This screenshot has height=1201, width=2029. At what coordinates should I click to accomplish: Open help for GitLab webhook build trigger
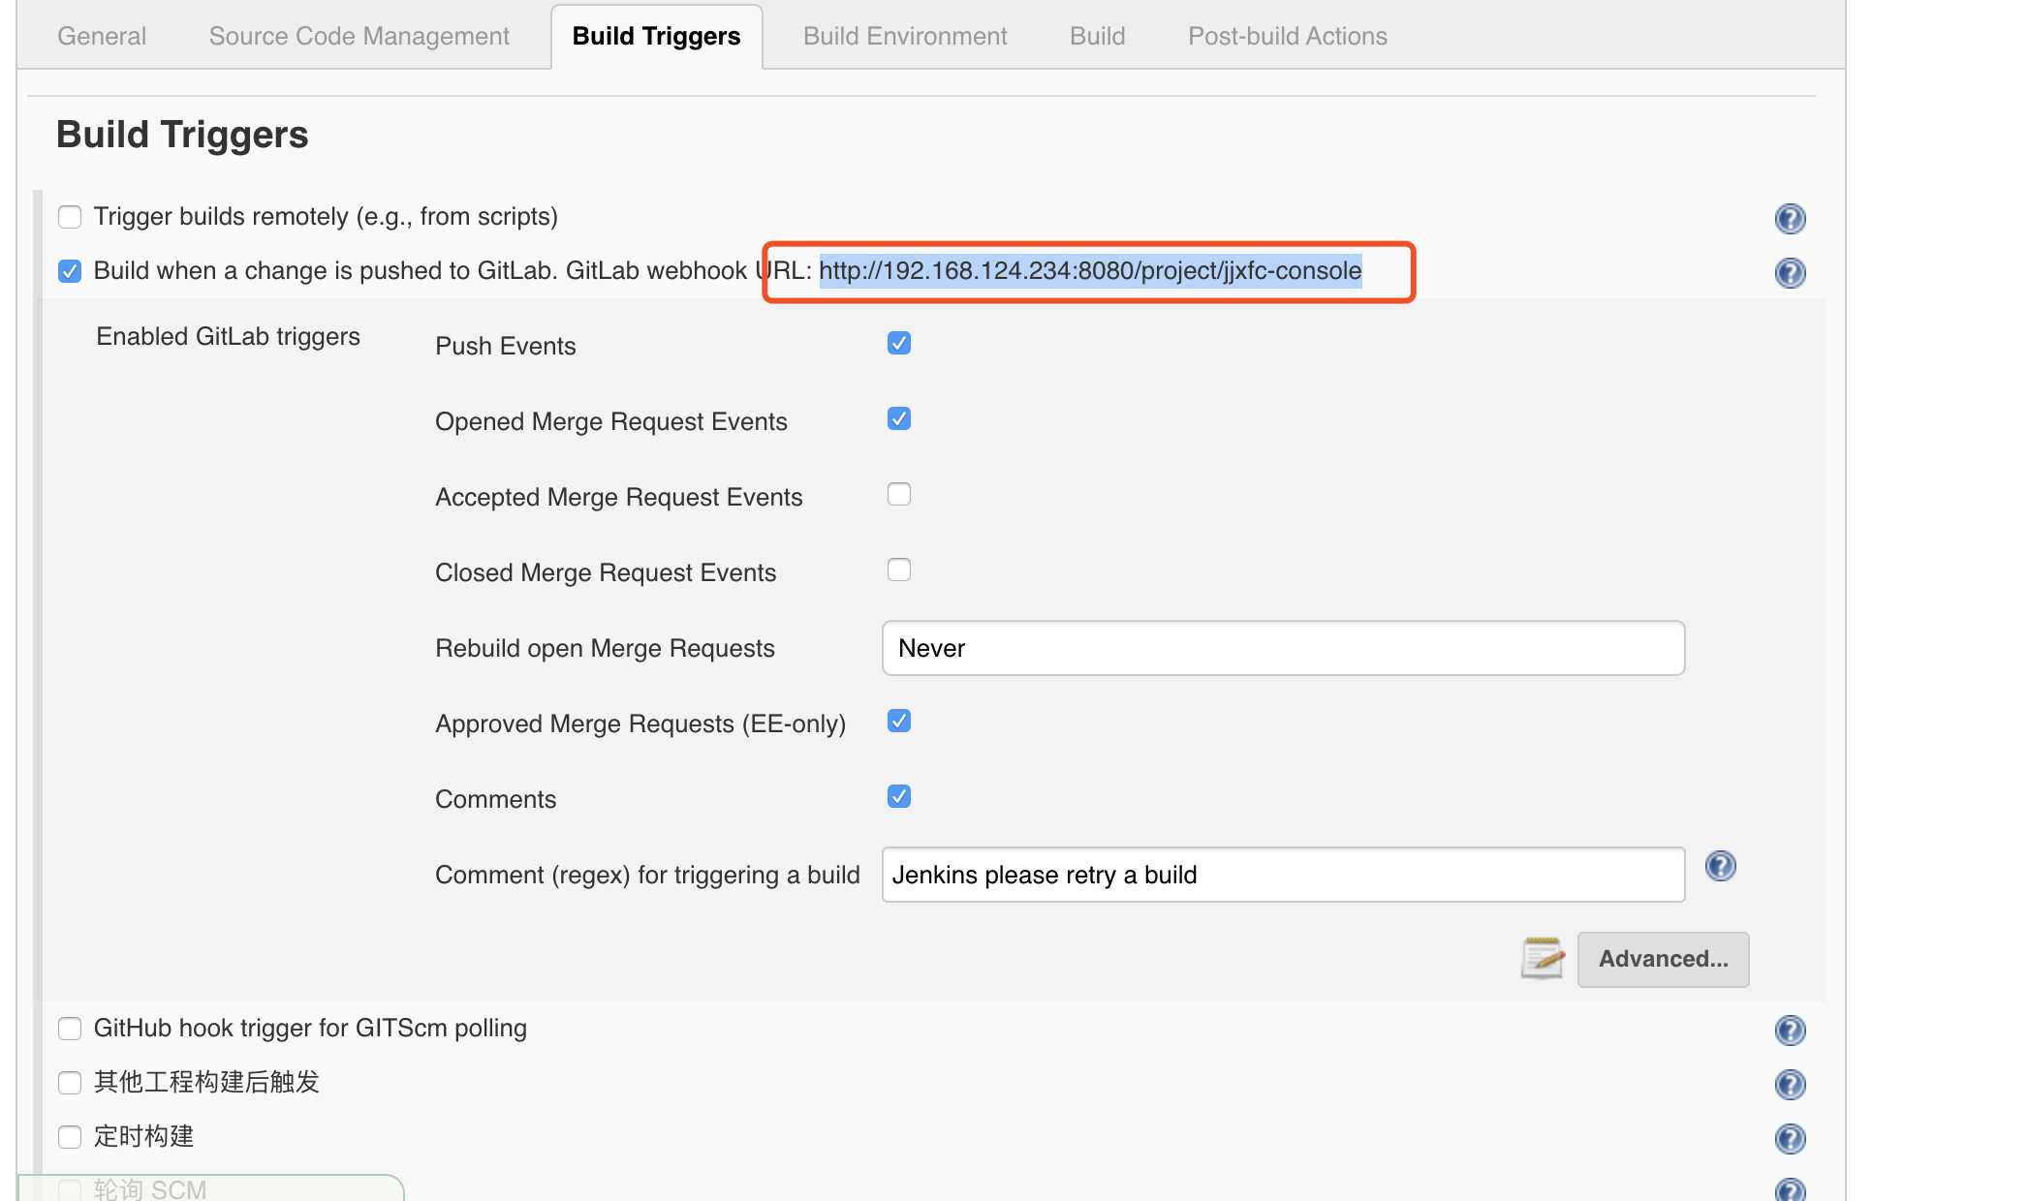pyautogui.click(x=1790, y=272)
